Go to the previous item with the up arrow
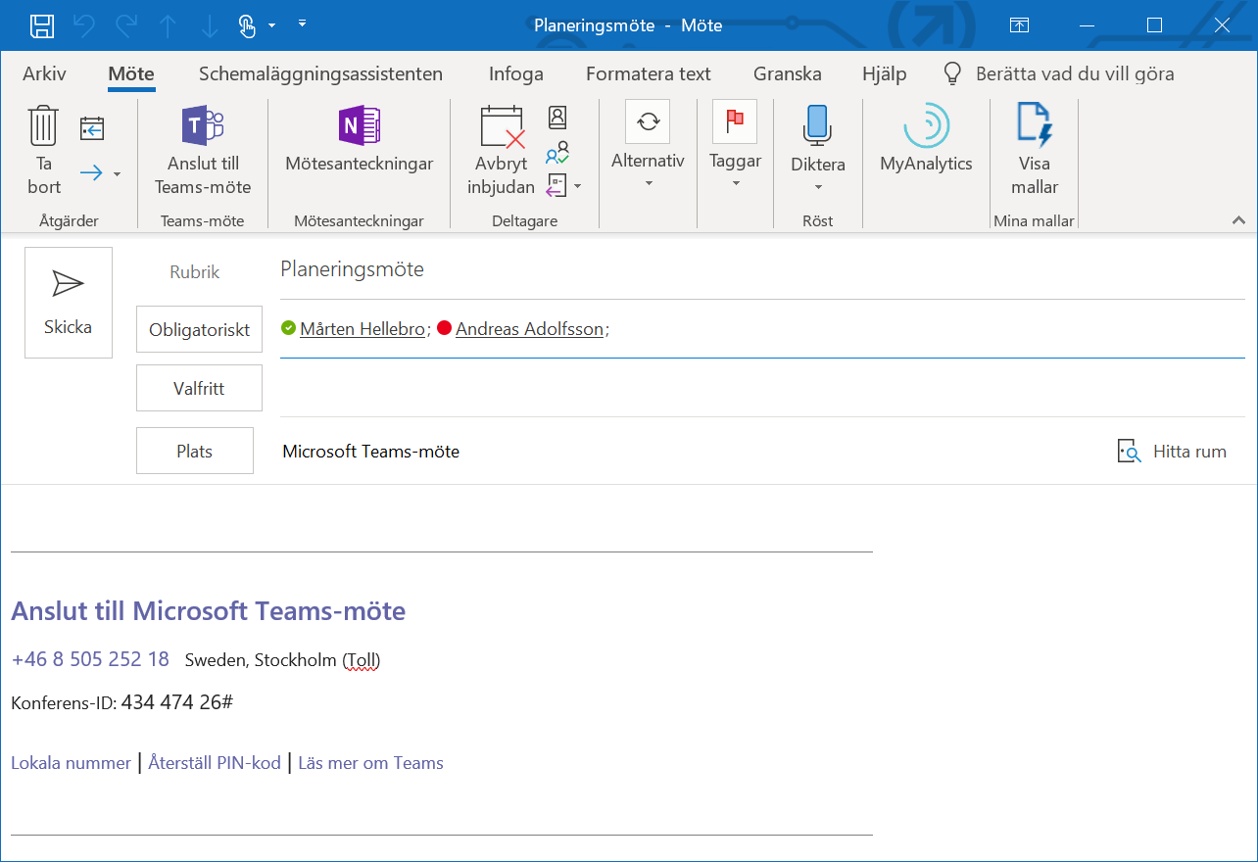This screenshot has height=863, width=1258. tap(168, 26)
